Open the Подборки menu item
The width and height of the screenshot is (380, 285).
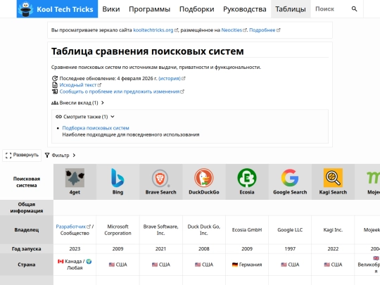pyautogui.click(x=196, y=9)
